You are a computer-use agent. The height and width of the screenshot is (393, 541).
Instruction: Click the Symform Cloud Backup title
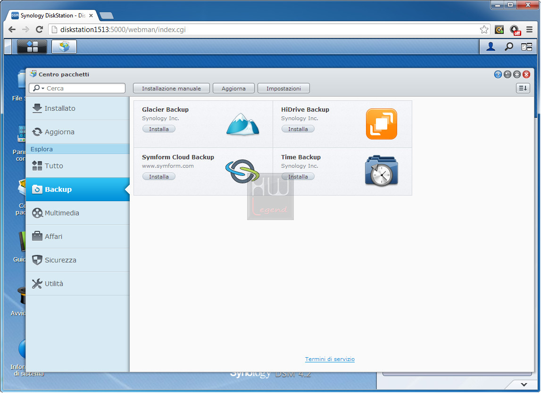click(x=178, y=157)
